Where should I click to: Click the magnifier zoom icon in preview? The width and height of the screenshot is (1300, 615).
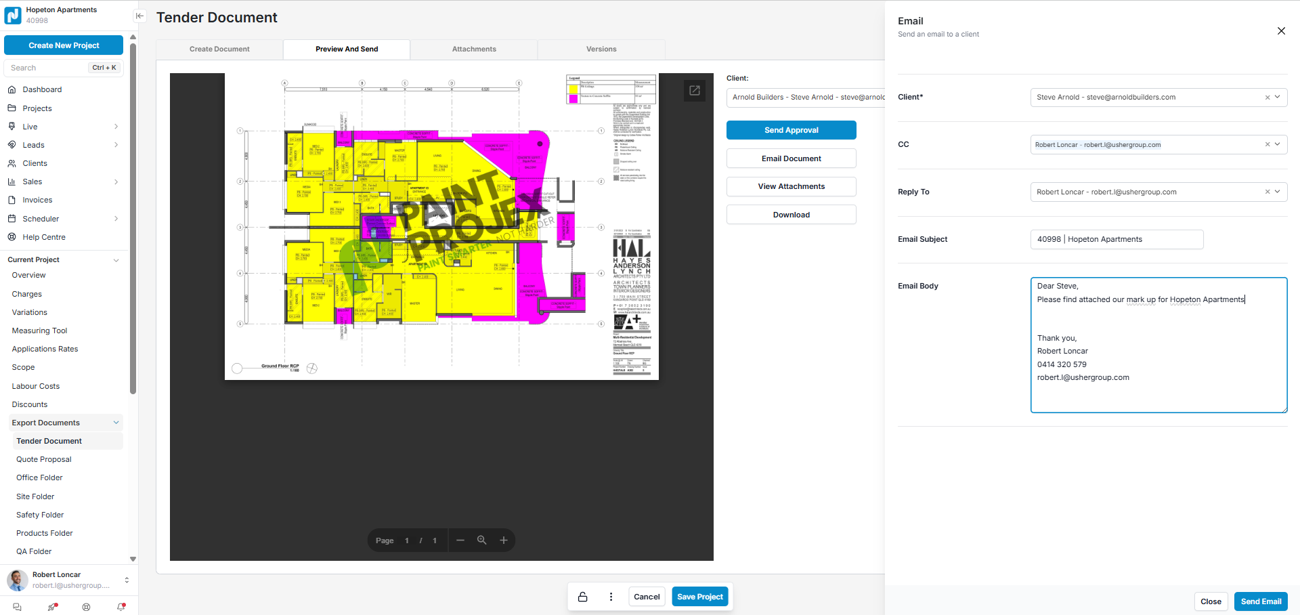click(482, 540)
